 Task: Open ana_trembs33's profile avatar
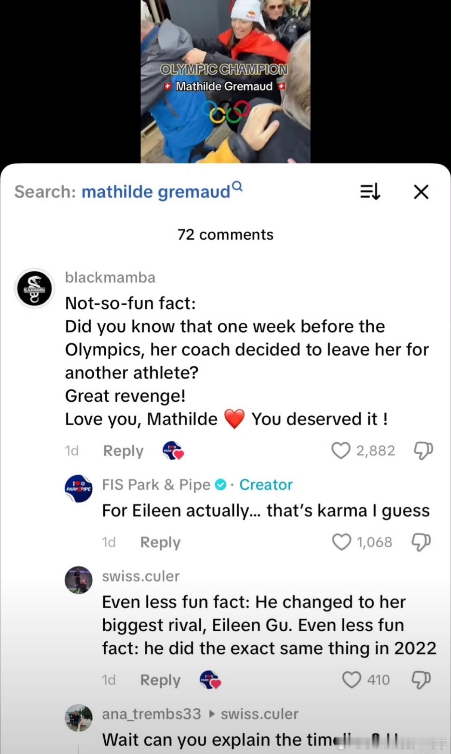[x=79, y=718]
